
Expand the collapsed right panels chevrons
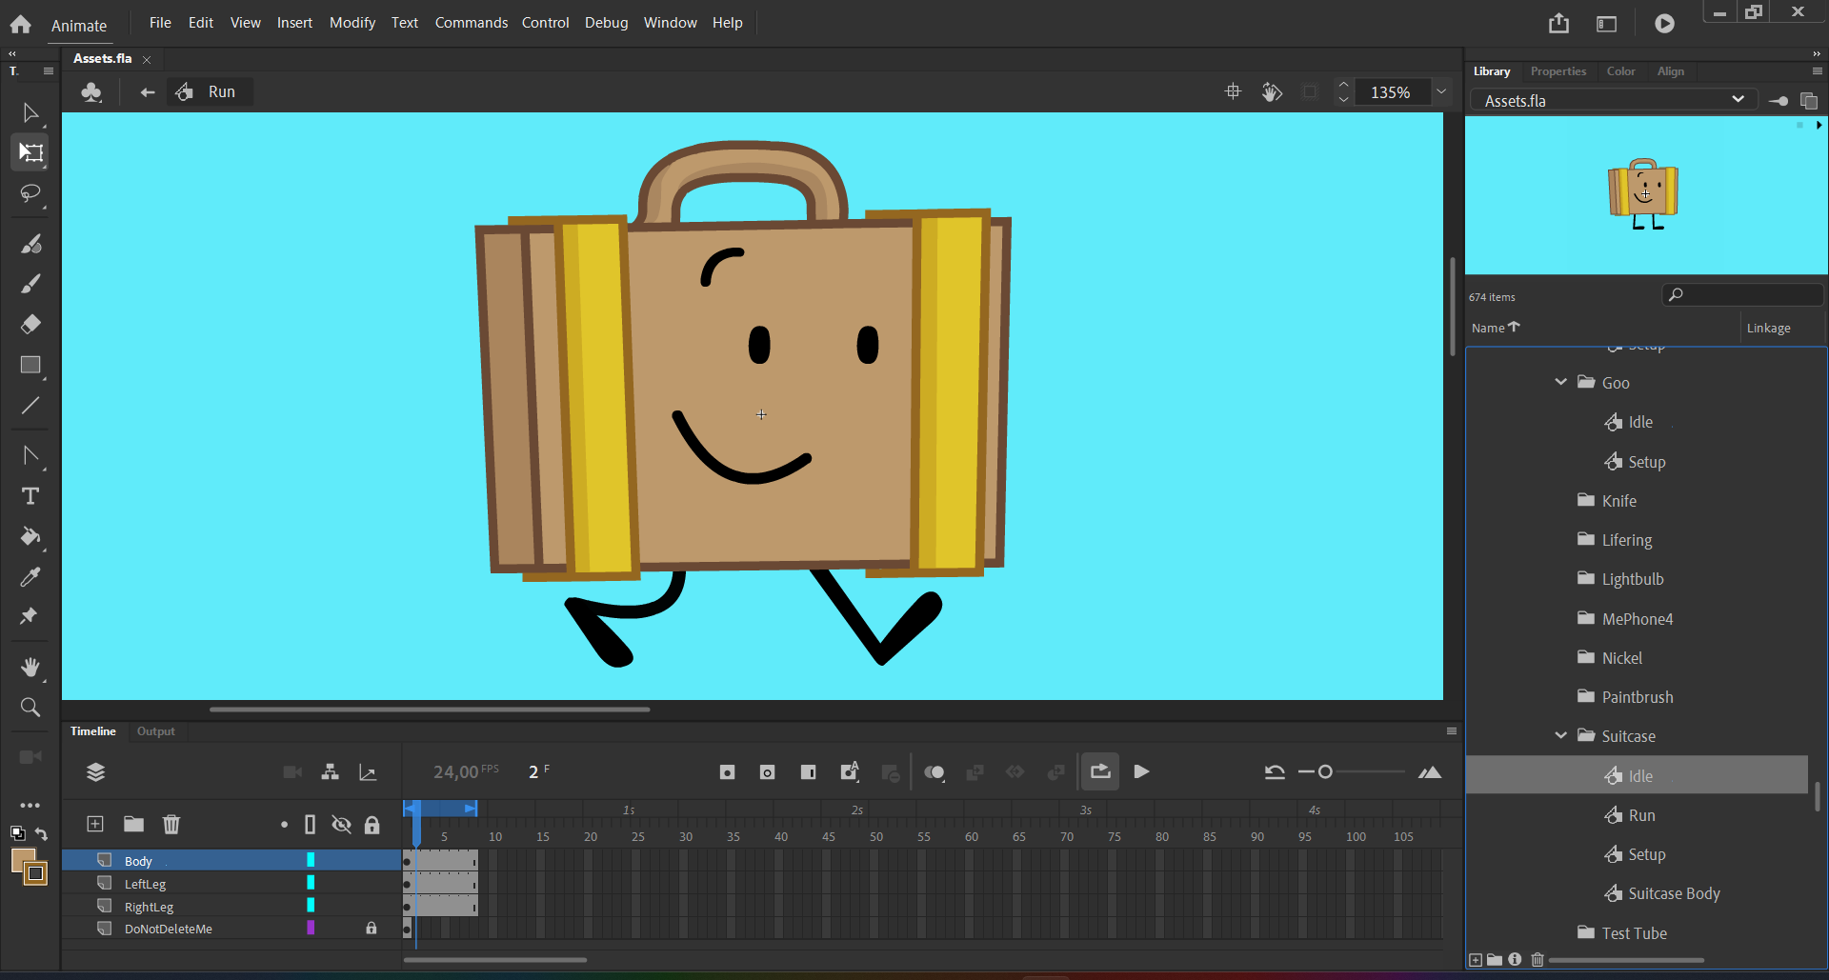[1817, 53]
